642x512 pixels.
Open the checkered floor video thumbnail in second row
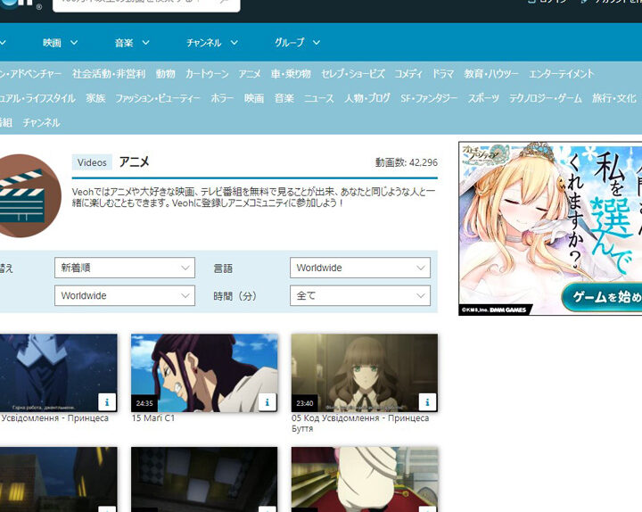204,479
